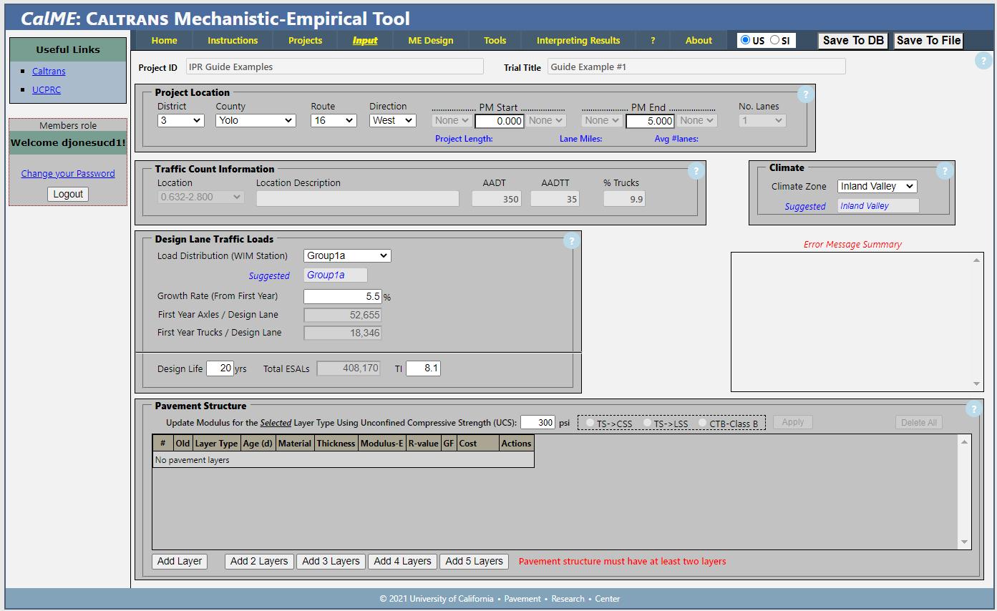
Task: Click the Design Life years field
Action: click(220, 368)
